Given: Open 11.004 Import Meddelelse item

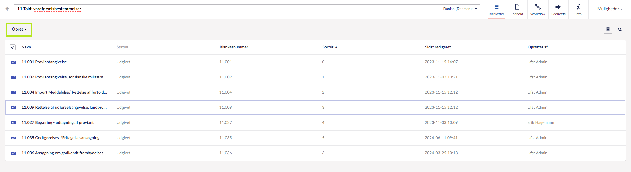Looking at the screenshot, I should tap(64, 92).
